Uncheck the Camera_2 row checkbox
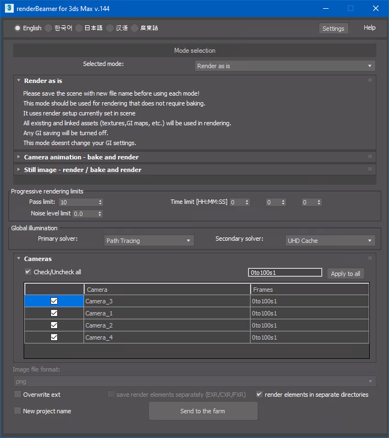The height and width of the screenshot is (438, 389). 54,325
